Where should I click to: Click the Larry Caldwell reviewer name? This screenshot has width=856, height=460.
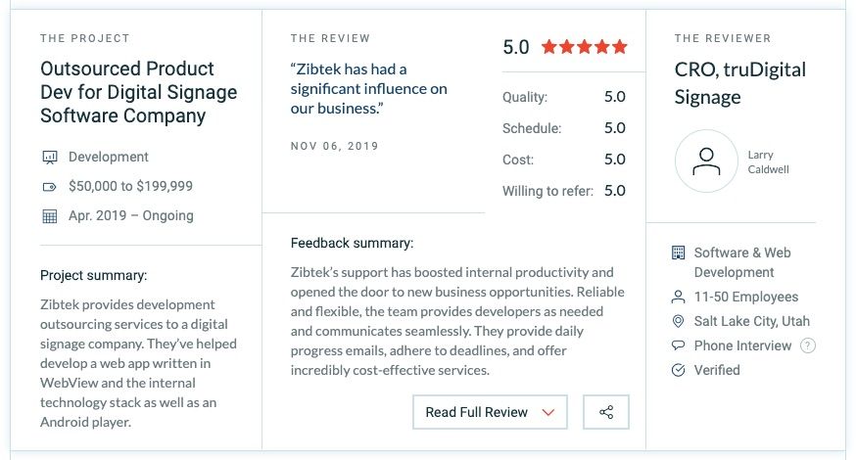(768, 162)
